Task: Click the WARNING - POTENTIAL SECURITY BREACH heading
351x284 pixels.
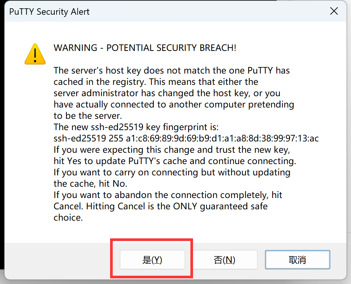Action: point(145,48)
